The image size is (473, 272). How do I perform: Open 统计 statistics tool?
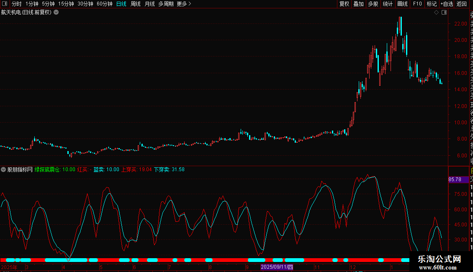(x=388, y=4)
